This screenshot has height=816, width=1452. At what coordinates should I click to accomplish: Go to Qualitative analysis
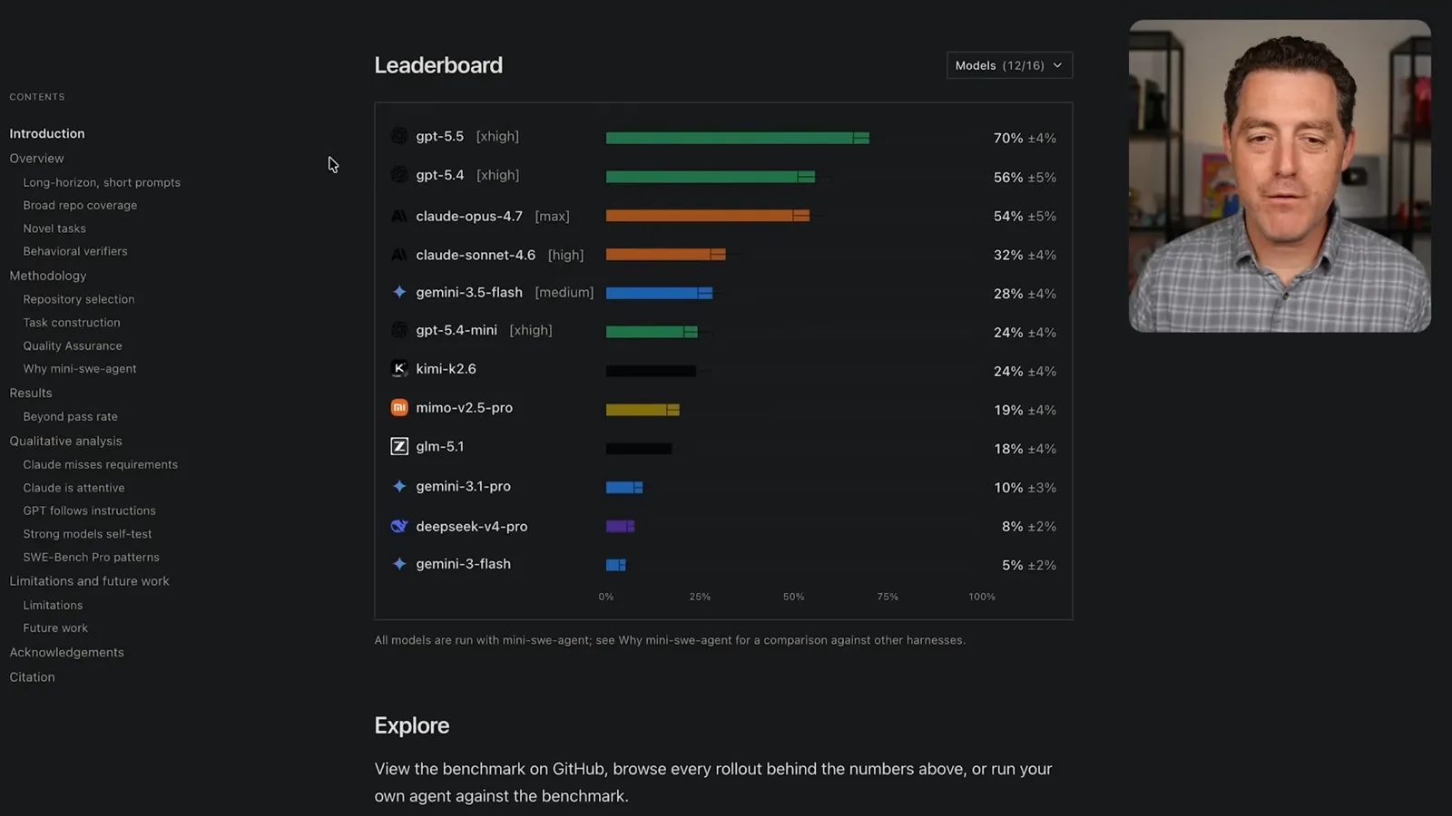point(65,441)
